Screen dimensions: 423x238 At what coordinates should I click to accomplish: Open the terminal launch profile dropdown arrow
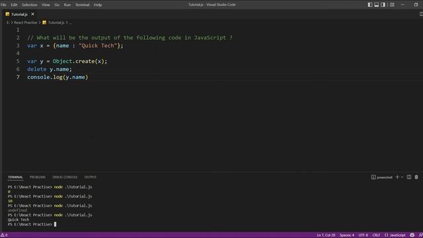click(x=402, y=177)
